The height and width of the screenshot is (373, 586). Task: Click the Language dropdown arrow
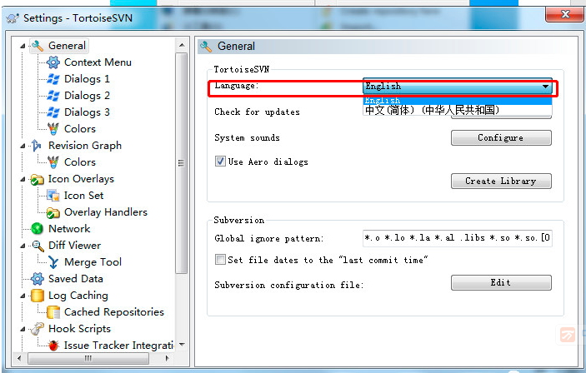545,87
